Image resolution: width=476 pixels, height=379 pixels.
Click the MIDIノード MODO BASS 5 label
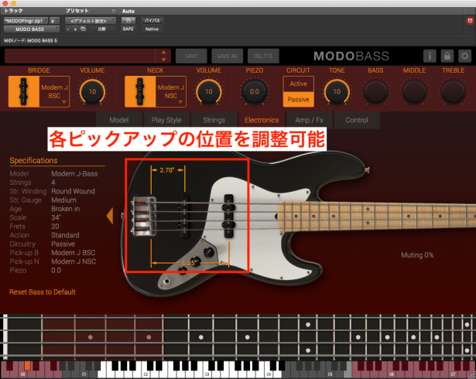30,40
